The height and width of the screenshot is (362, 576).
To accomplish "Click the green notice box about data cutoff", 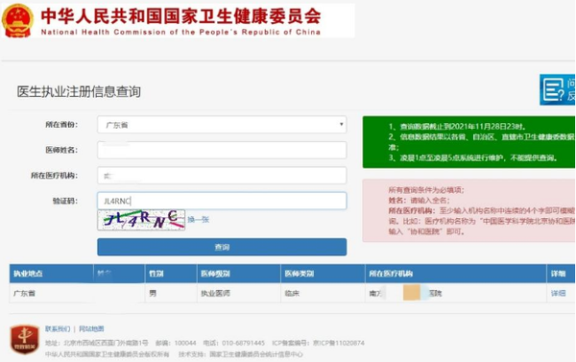I will pos(468,142).
